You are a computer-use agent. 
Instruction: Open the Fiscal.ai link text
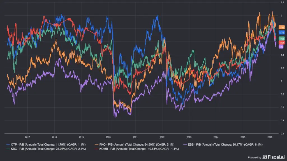coord(276,157)
